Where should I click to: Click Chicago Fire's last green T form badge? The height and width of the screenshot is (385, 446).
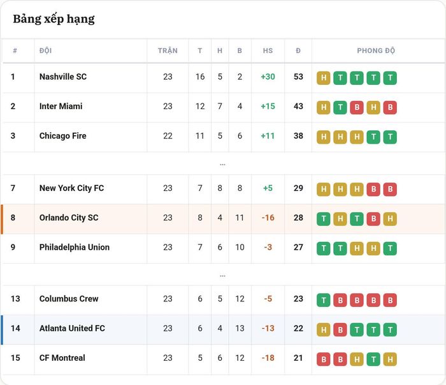(390, 137)
